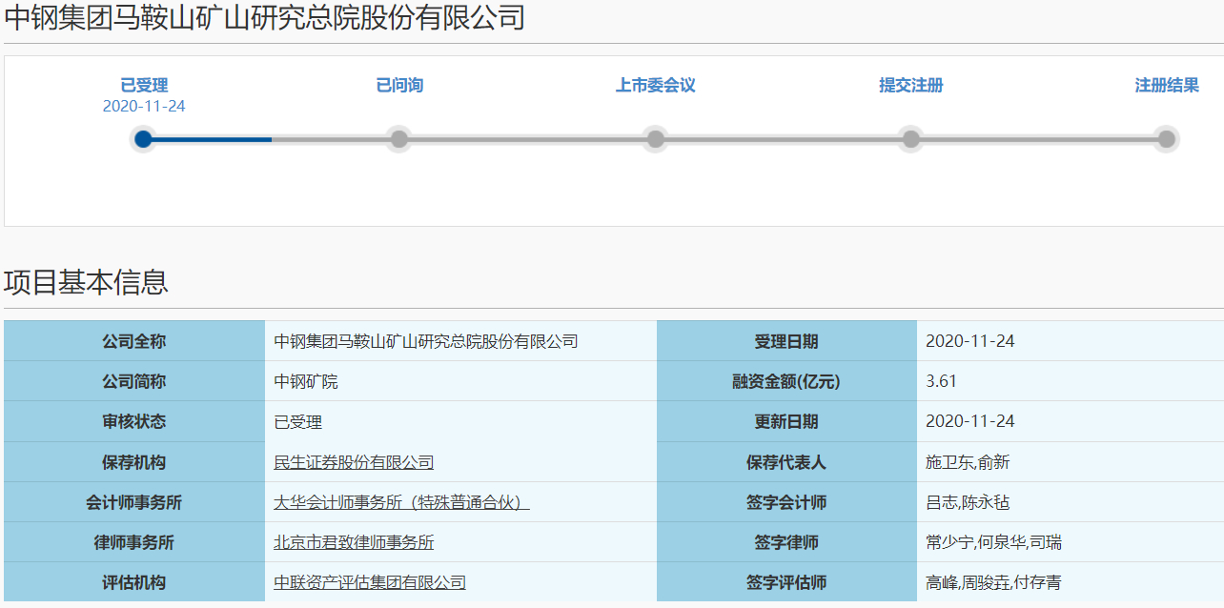Click the 保荐代表人 header cell
The image size is (1224, 608).
coord(786,462)
